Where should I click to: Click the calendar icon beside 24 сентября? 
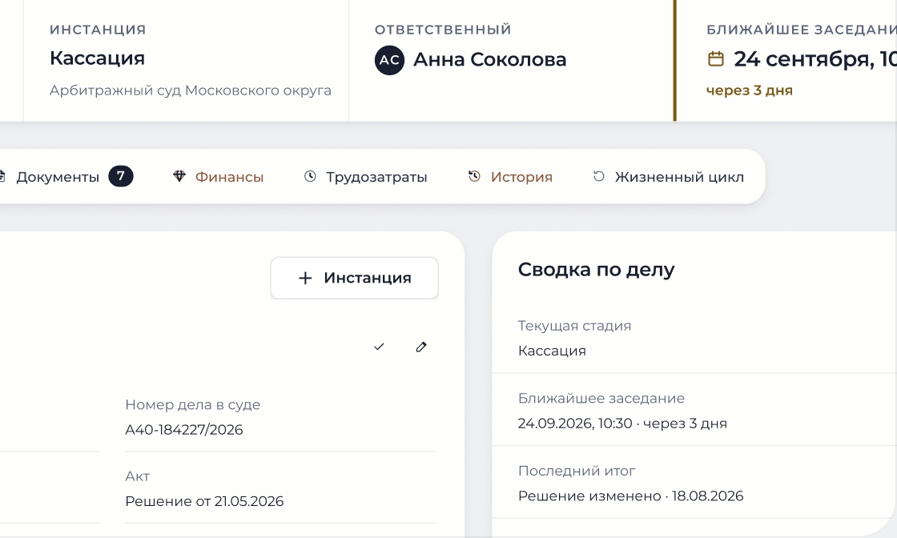[x=716, y=59]
